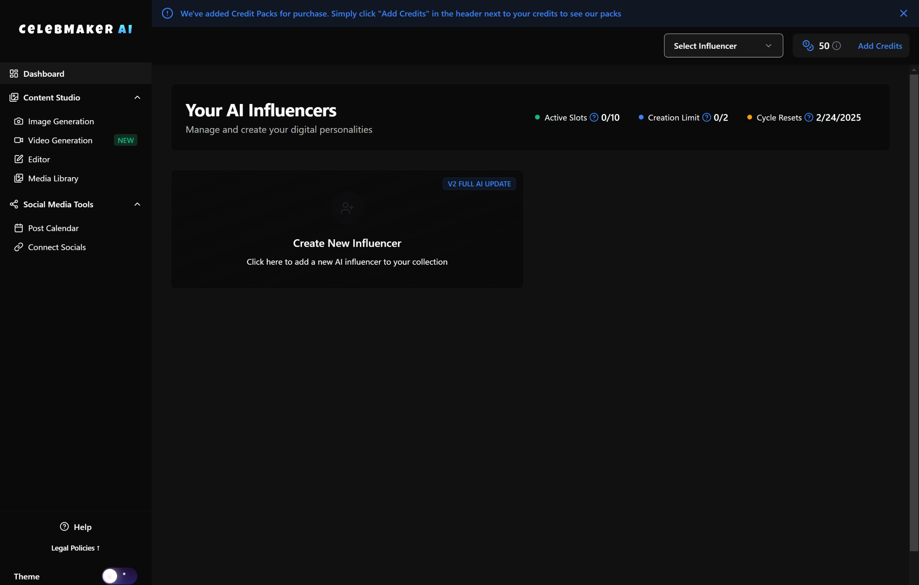Click the Create New Influencer card
Image resolution: width=919 pixels, height=585 pixels.
coord(347,244)
